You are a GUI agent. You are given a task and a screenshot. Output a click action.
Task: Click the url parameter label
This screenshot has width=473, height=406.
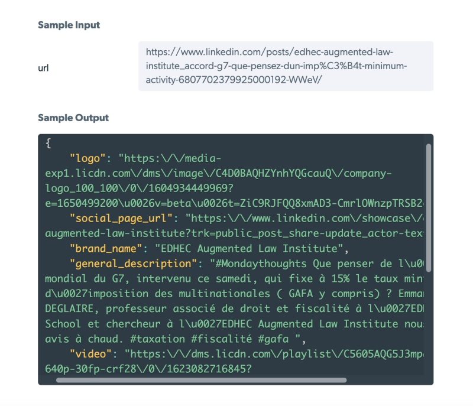click(x=43, y=68)
